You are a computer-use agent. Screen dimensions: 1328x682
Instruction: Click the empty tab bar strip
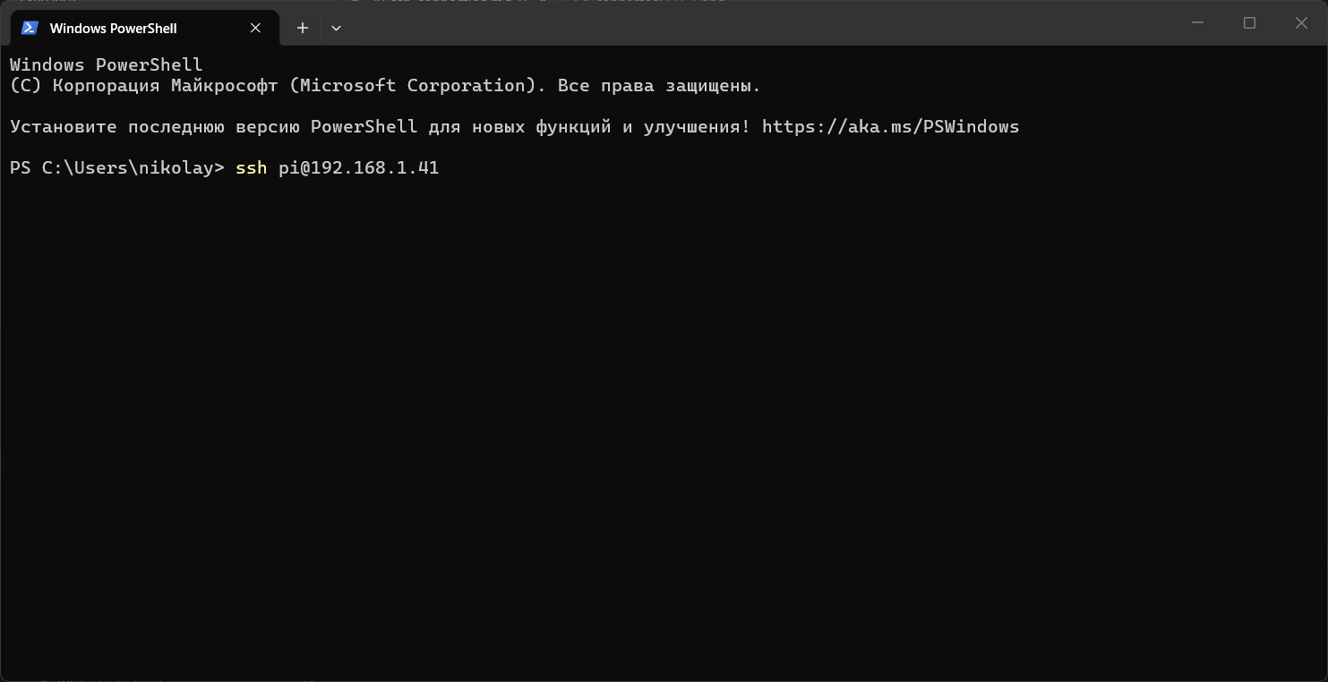(716, 28)
